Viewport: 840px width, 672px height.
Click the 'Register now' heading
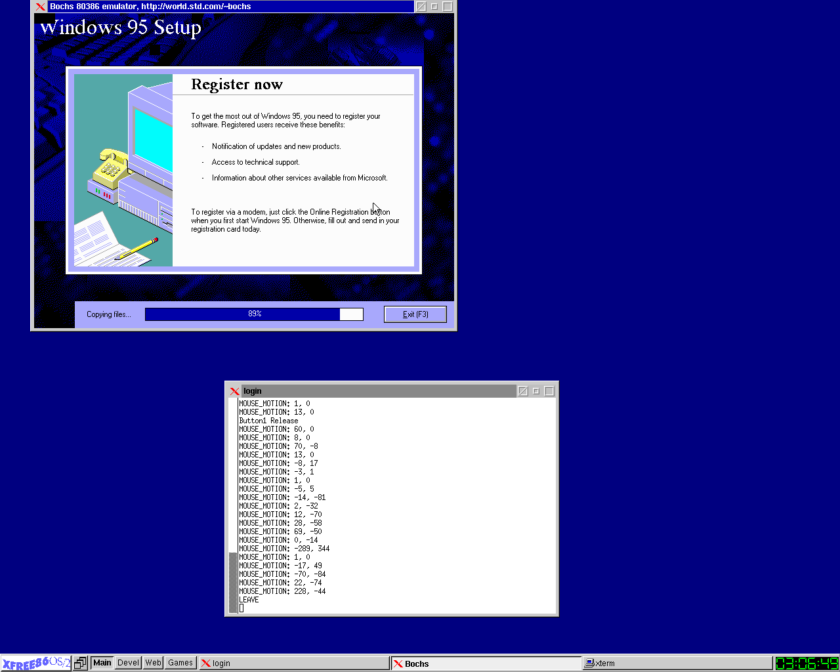click(237, 84)
